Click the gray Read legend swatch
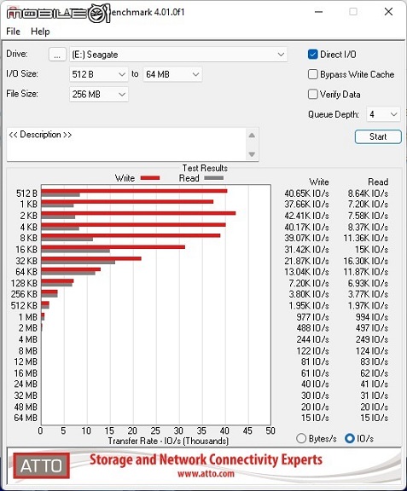Viewport: 407px width, 491px height. 214,178
